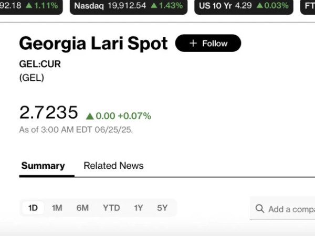The width and height of the screenshot is (315, 236).
Task: Follow Georgia Lari Spot
Action: click(208, 43)
